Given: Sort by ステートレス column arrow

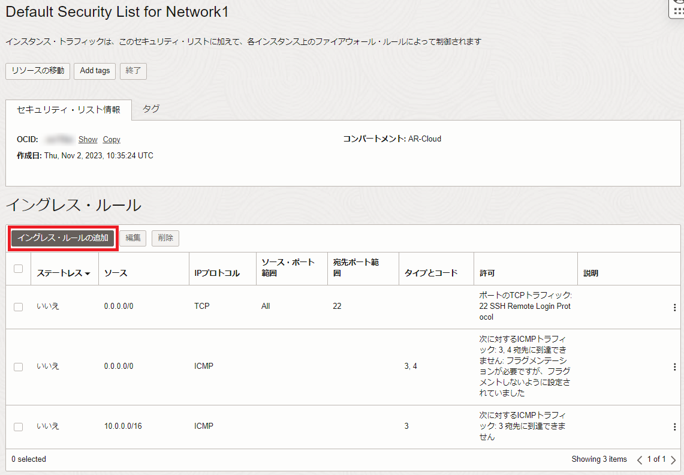Looking at the screenshot, I should [88, 273].
